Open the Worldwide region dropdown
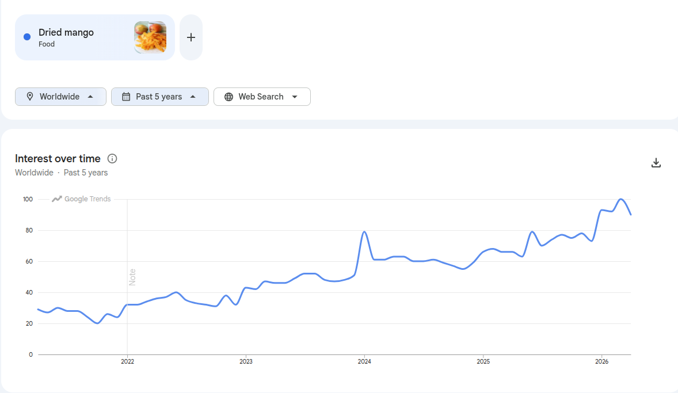 tap(60, 97)
